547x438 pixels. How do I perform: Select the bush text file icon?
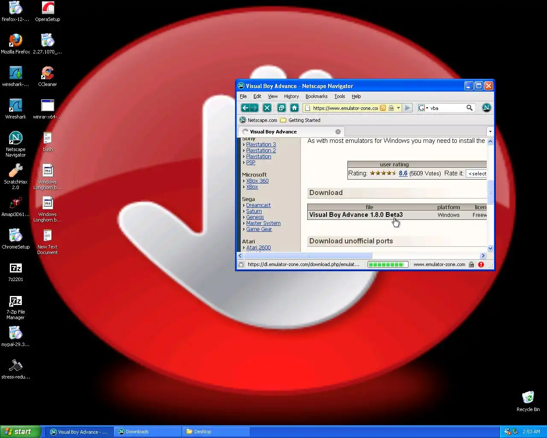(47, 142)
